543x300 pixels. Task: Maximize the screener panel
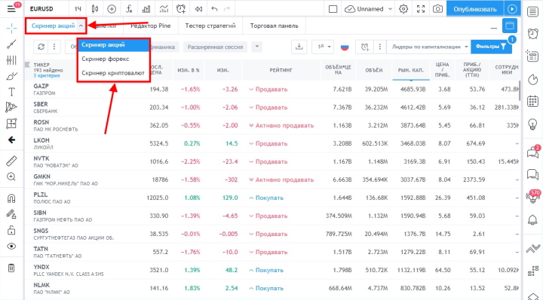(510, 26)
